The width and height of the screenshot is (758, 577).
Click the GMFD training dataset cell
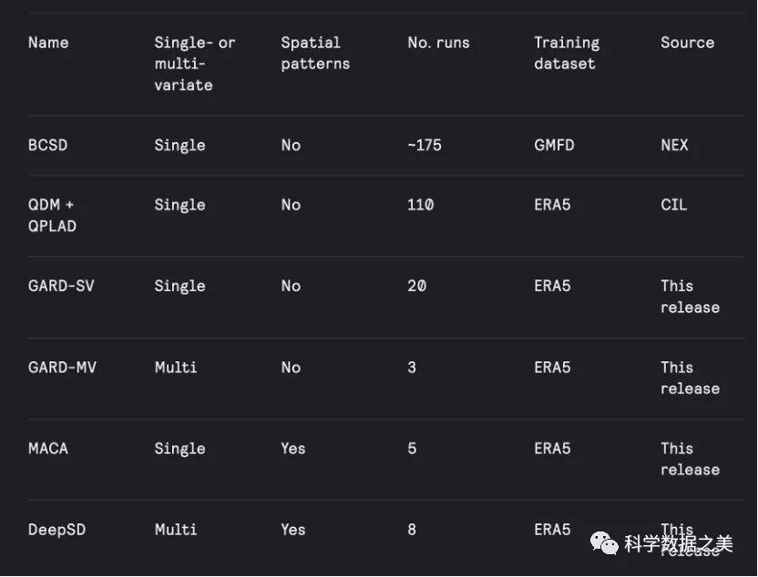(x=554, y=146)
